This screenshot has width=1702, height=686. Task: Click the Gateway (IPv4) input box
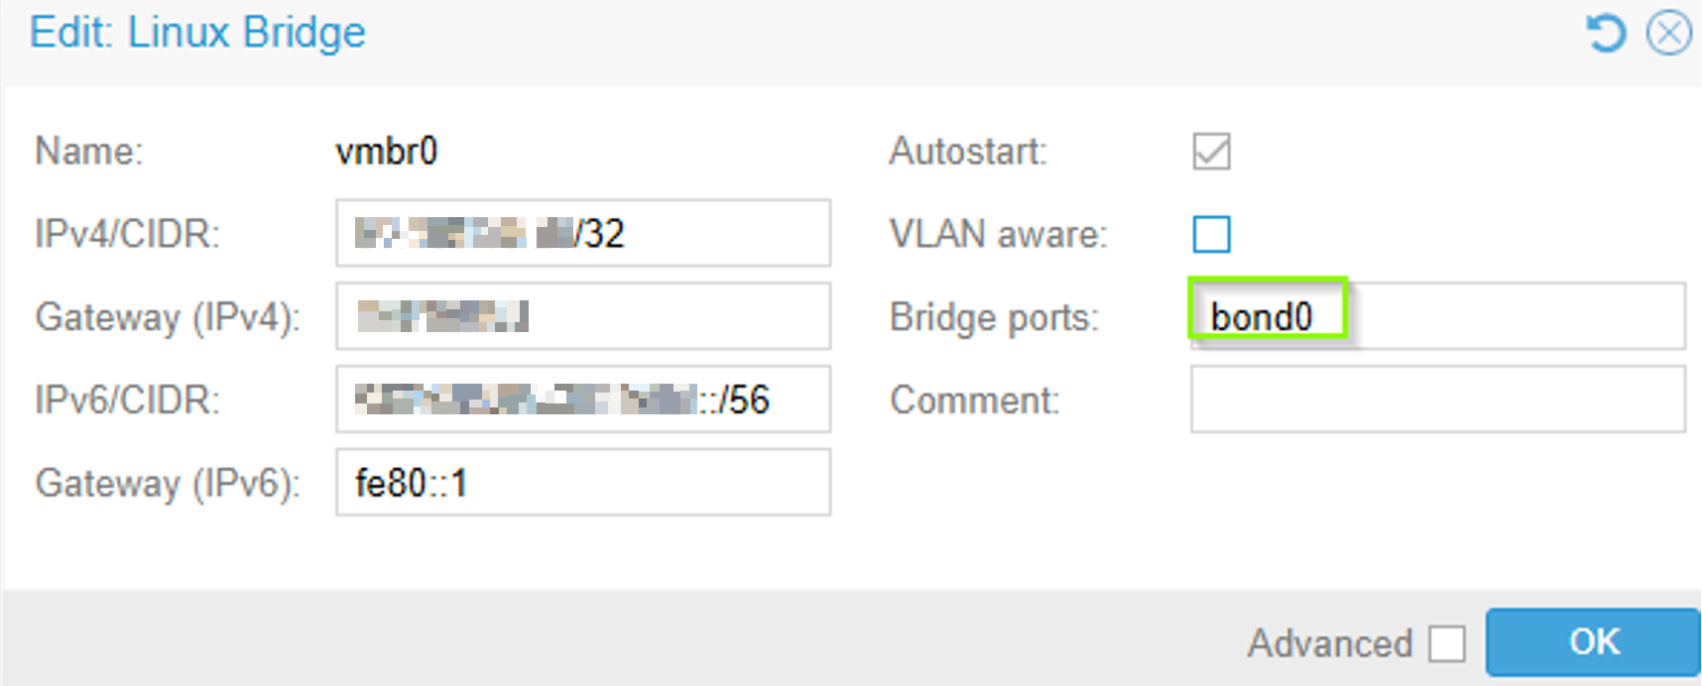pos(582,316)
